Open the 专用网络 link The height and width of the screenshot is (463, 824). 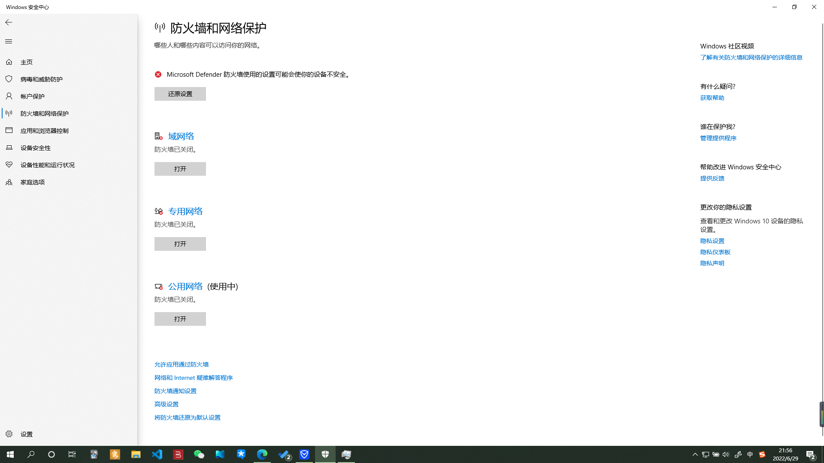point(185,211)
